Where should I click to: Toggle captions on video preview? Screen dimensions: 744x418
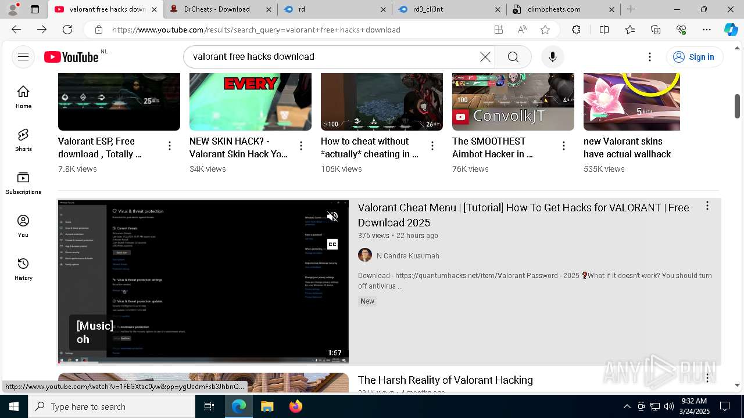point(332,244)
